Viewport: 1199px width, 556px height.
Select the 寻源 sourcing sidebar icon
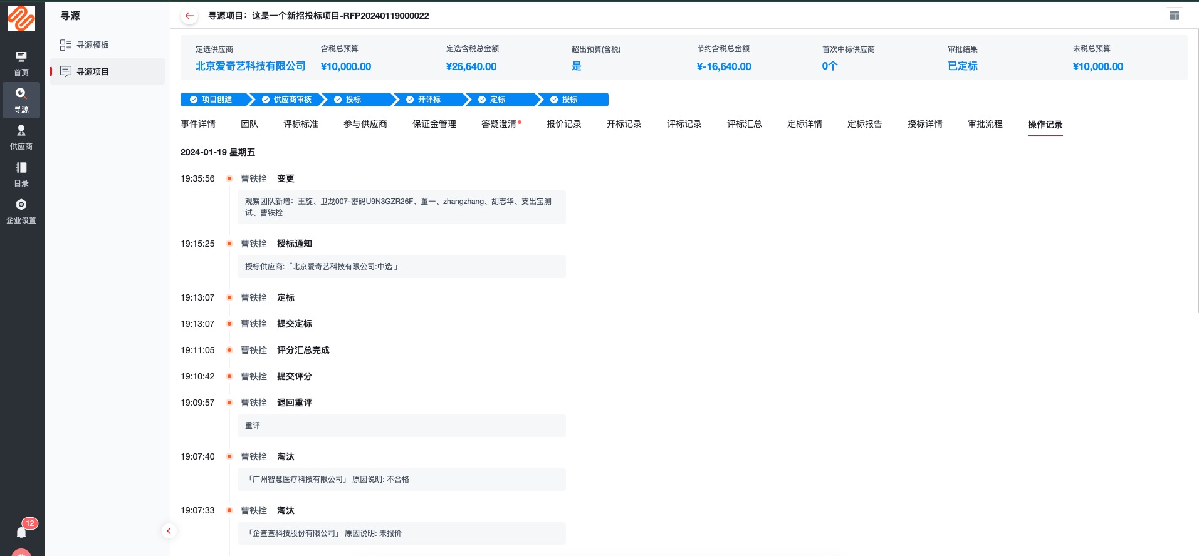click(21, 100)
